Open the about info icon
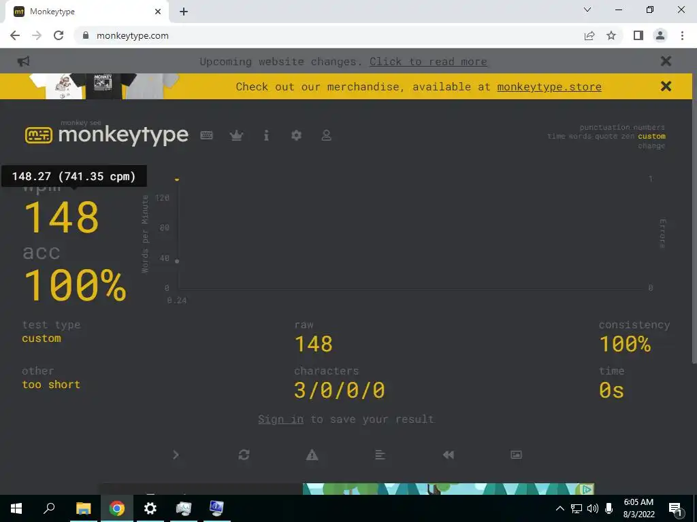Viewport: 697px width, 522px height. 266,135
